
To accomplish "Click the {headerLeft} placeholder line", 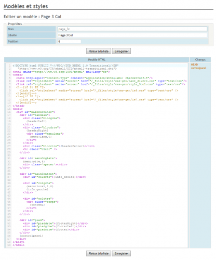I will tap(36, 121).
